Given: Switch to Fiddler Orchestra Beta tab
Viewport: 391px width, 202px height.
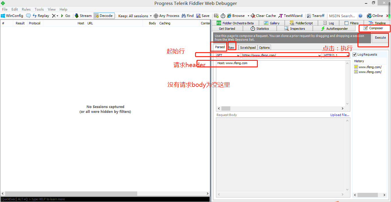Looking at the screenshot, I should tap(235, 23).
